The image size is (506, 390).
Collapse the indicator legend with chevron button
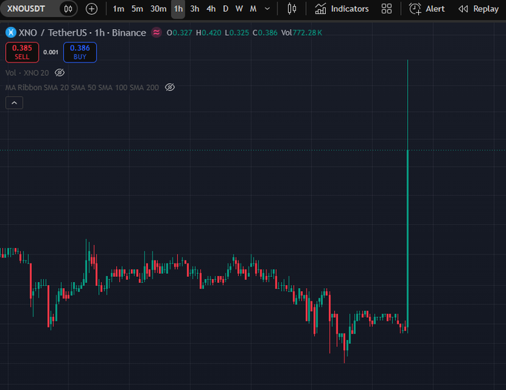(14, 103)
